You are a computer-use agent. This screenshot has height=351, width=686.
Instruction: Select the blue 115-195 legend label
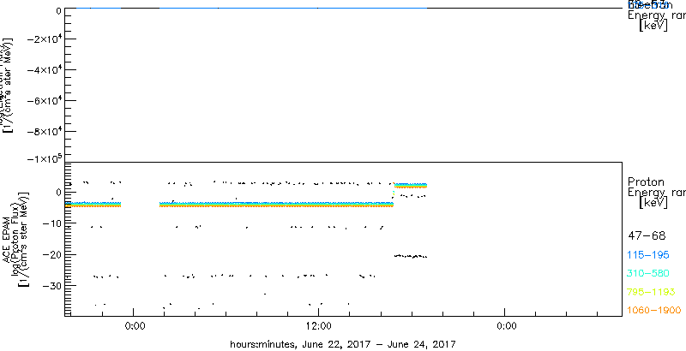[x=648, y=255]
